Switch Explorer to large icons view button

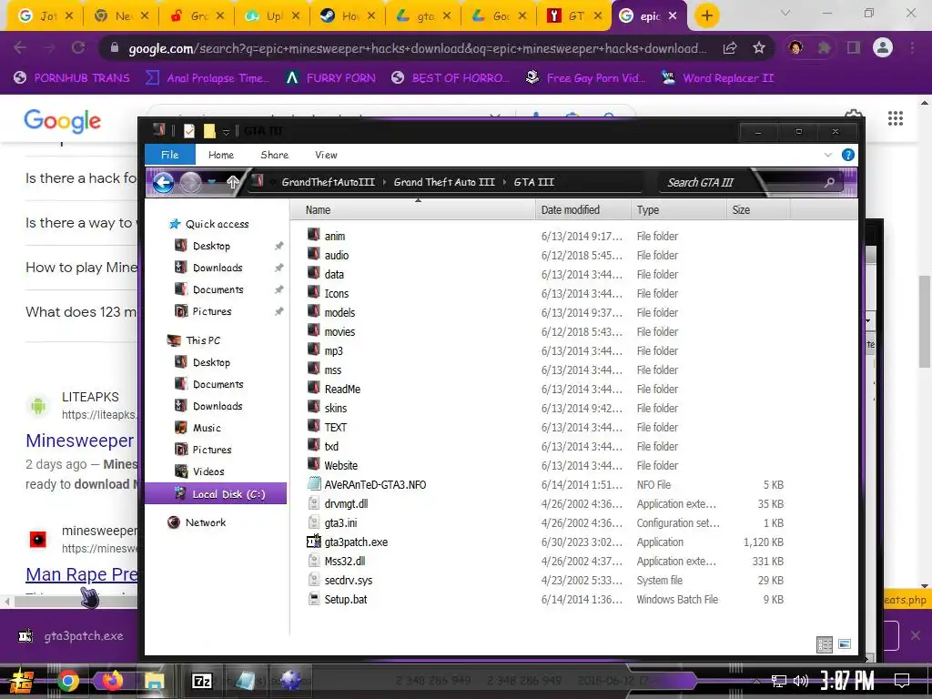click(845, 643)
